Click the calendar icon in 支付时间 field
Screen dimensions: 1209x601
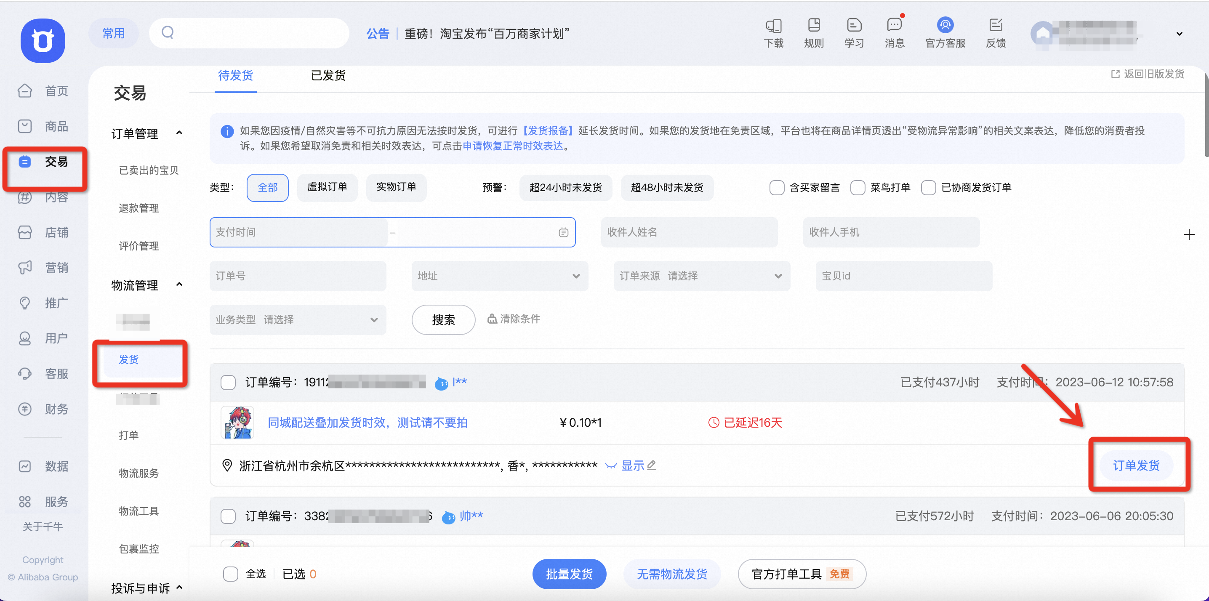click(563, 232)
